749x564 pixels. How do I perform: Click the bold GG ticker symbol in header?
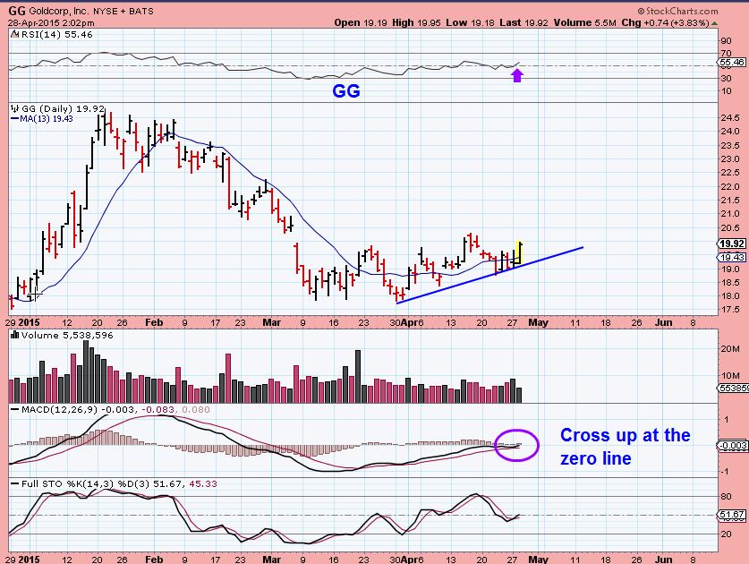click(17, 11)
